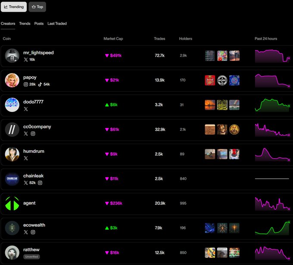The width and height of the screenshot is (293, 265).
Task: Click the ratthew avatar
Action: tap(12, 253)
